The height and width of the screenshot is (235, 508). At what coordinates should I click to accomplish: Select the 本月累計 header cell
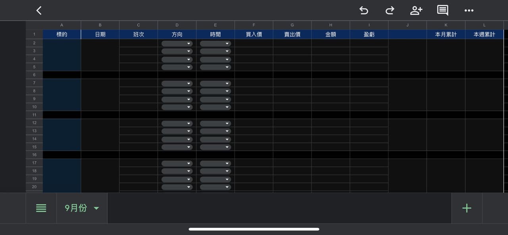click(446, 35)
